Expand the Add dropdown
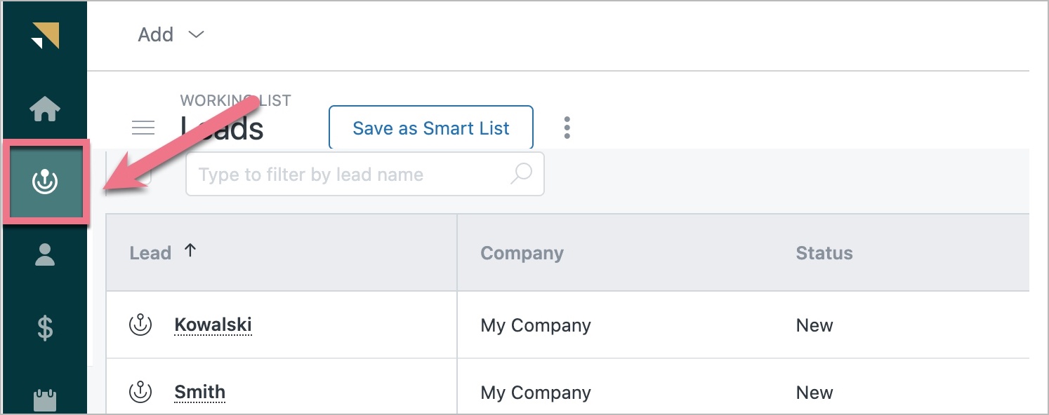Screen dimensions: 1049x415 tap(171, 34)
